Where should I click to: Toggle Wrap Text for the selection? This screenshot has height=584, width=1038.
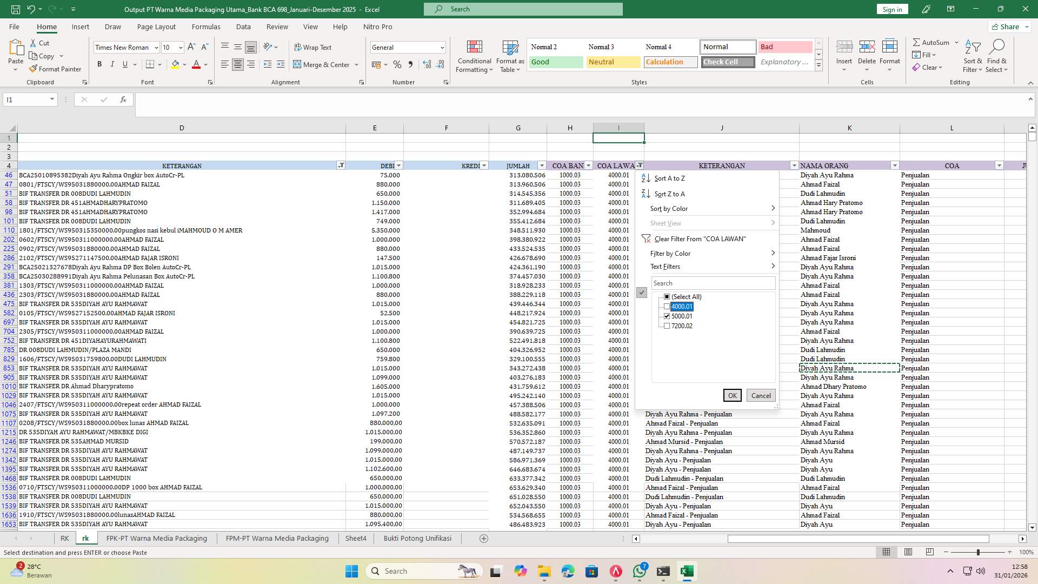(x=314, y=47)
